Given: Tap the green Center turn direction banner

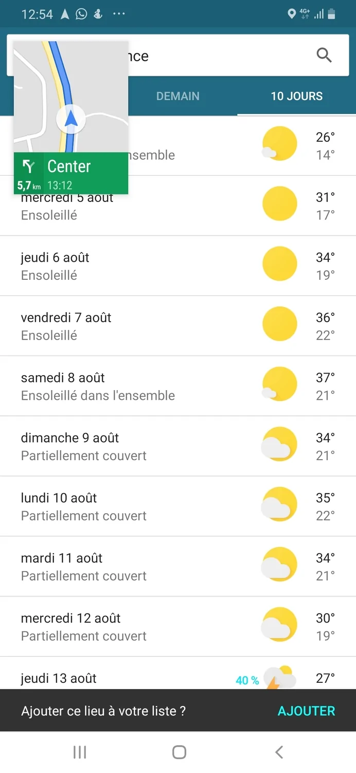Looking at the screenshot, I should [70, 174].
